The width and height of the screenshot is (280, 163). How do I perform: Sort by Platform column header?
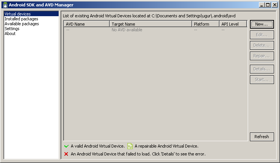(206, 24)
